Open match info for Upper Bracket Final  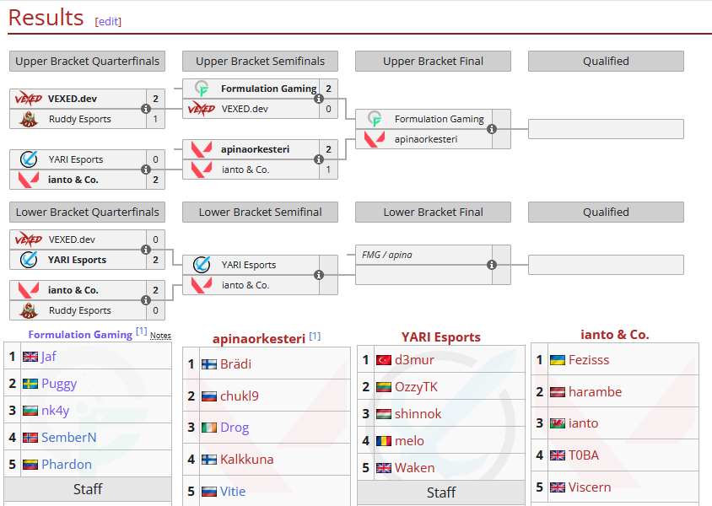(491, 129)
